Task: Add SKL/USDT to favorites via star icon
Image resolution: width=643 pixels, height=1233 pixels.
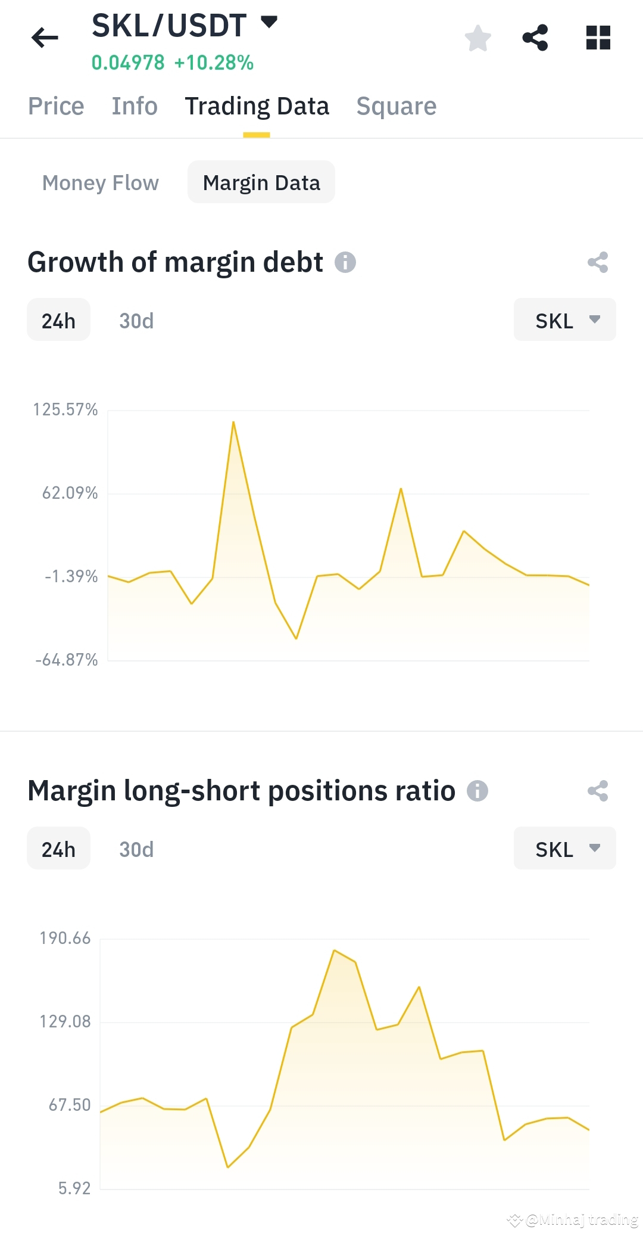Action: (x=477, y=38)
